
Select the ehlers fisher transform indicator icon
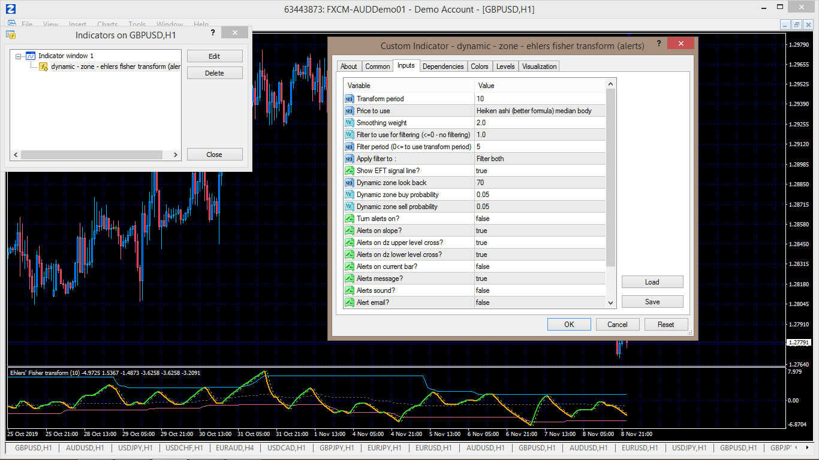[43, 66]
